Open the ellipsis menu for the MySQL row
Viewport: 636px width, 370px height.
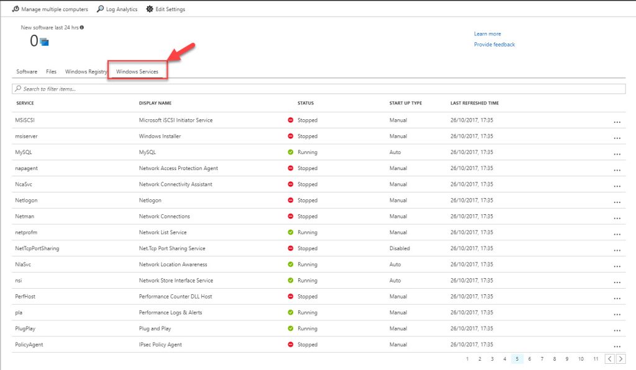pos(617,152)
